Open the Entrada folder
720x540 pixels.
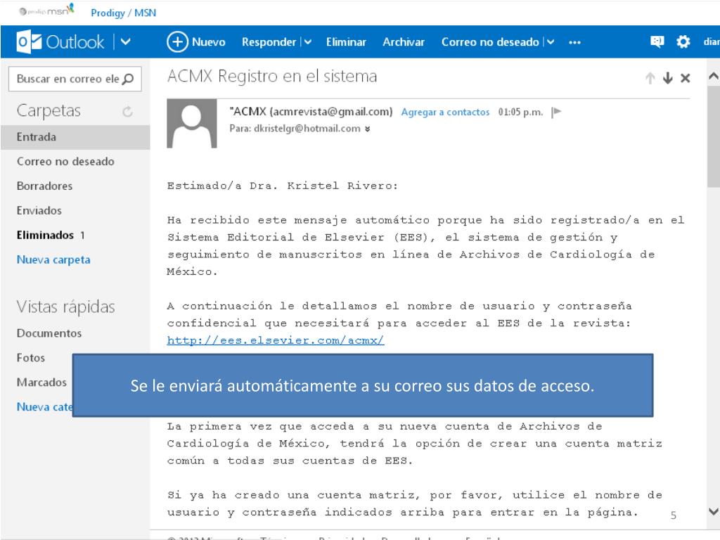pos(75,137)
